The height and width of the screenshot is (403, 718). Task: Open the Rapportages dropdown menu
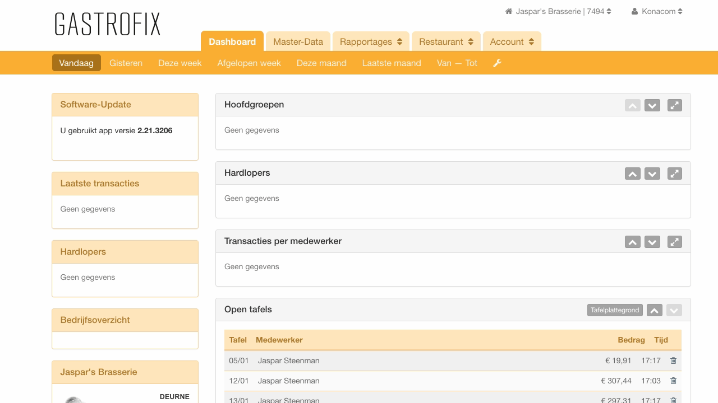[x=370, y=41]
